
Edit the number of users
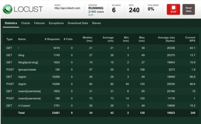[x=91, y=15]
